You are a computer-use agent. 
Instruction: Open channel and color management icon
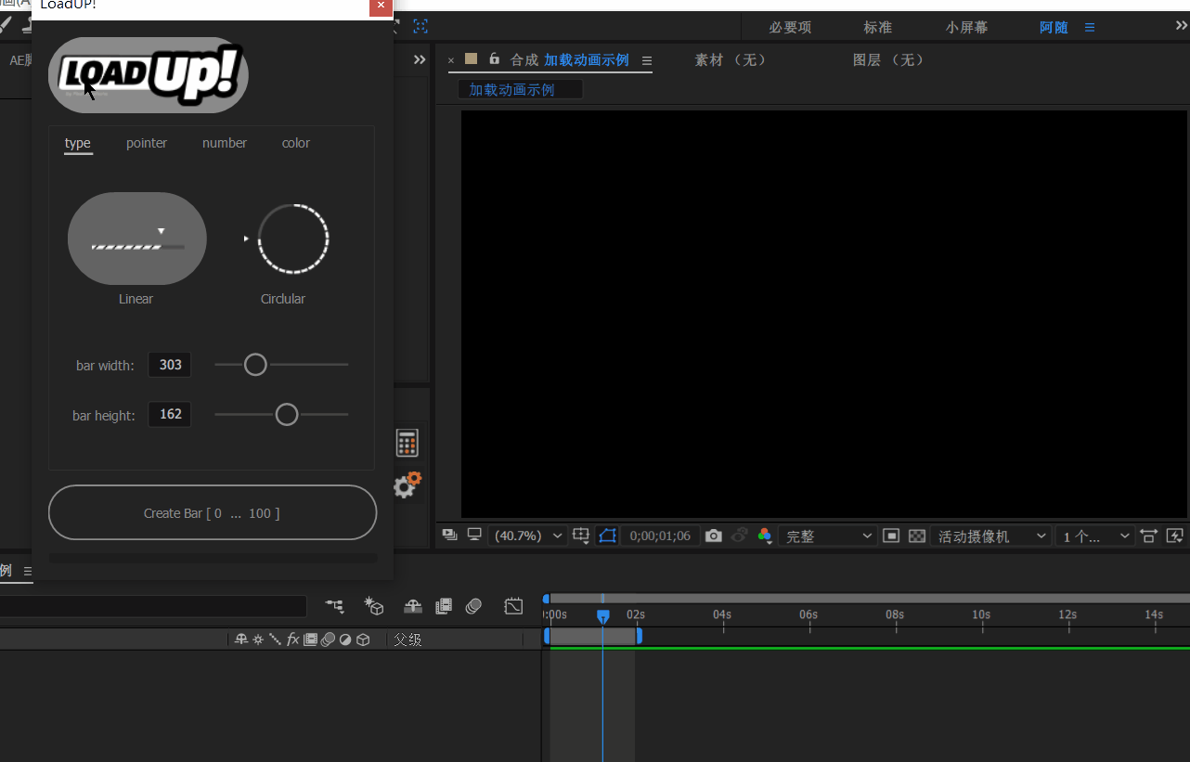pyautogui.click(x=765, y=536)
